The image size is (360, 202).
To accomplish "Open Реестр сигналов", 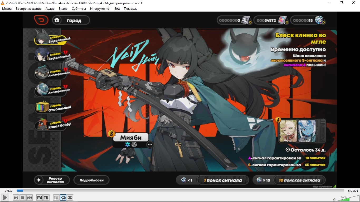I will click(x=52, y=180).
